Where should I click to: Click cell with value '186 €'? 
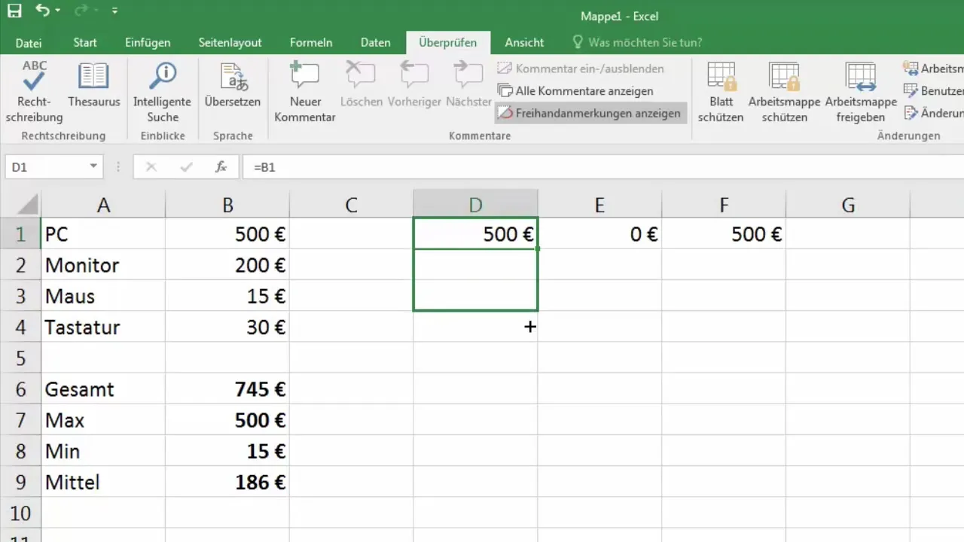pyautogui.click(x=227, y=482)
